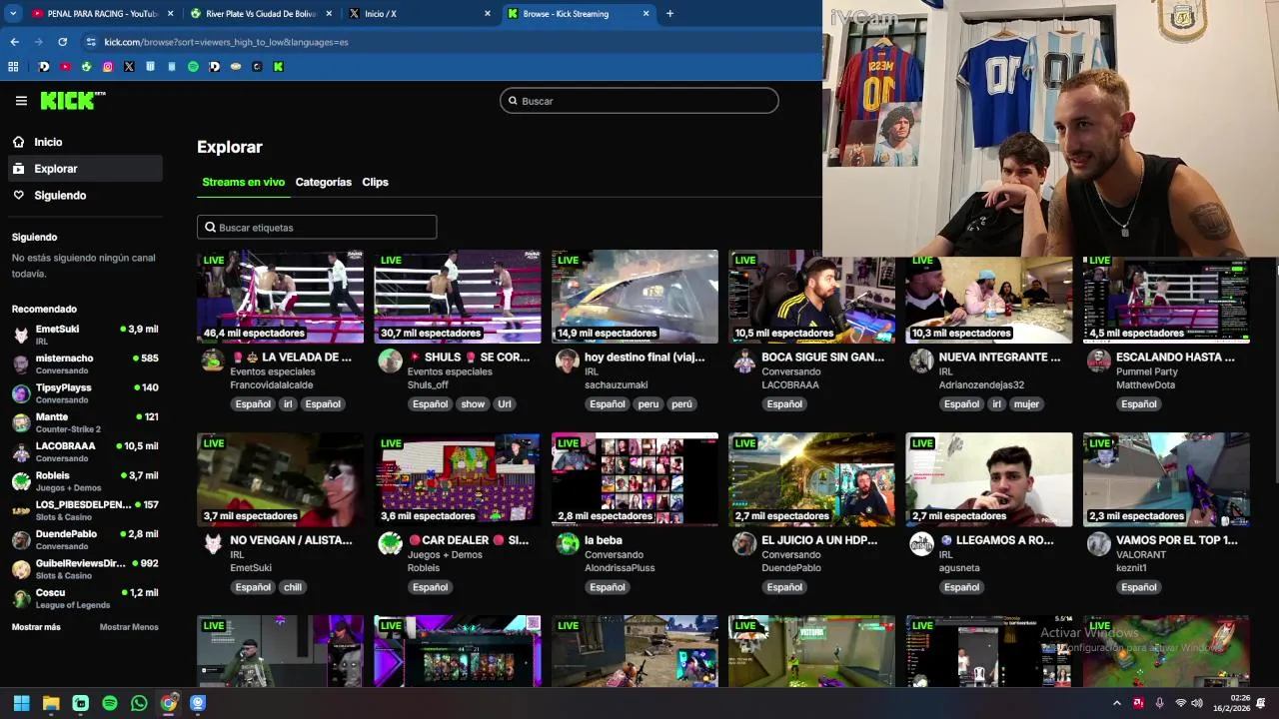Click the green KICK logo

pos(72,100)
